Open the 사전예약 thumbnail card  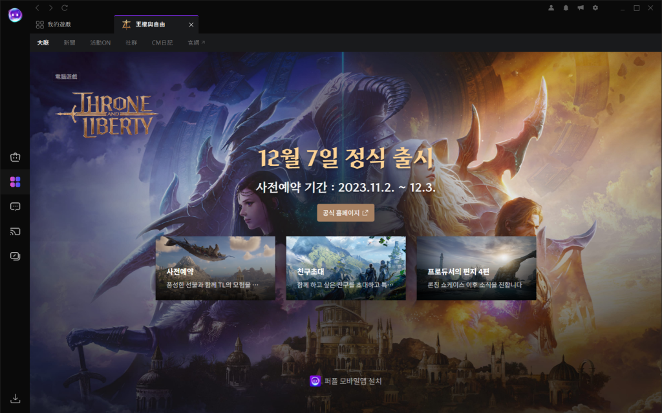click(215, 268)
